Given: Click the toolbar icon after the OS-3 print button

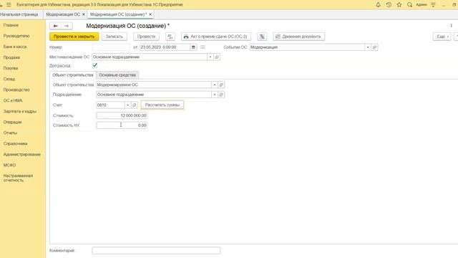Looking at the screenshot, I should (x=262, y=37).
